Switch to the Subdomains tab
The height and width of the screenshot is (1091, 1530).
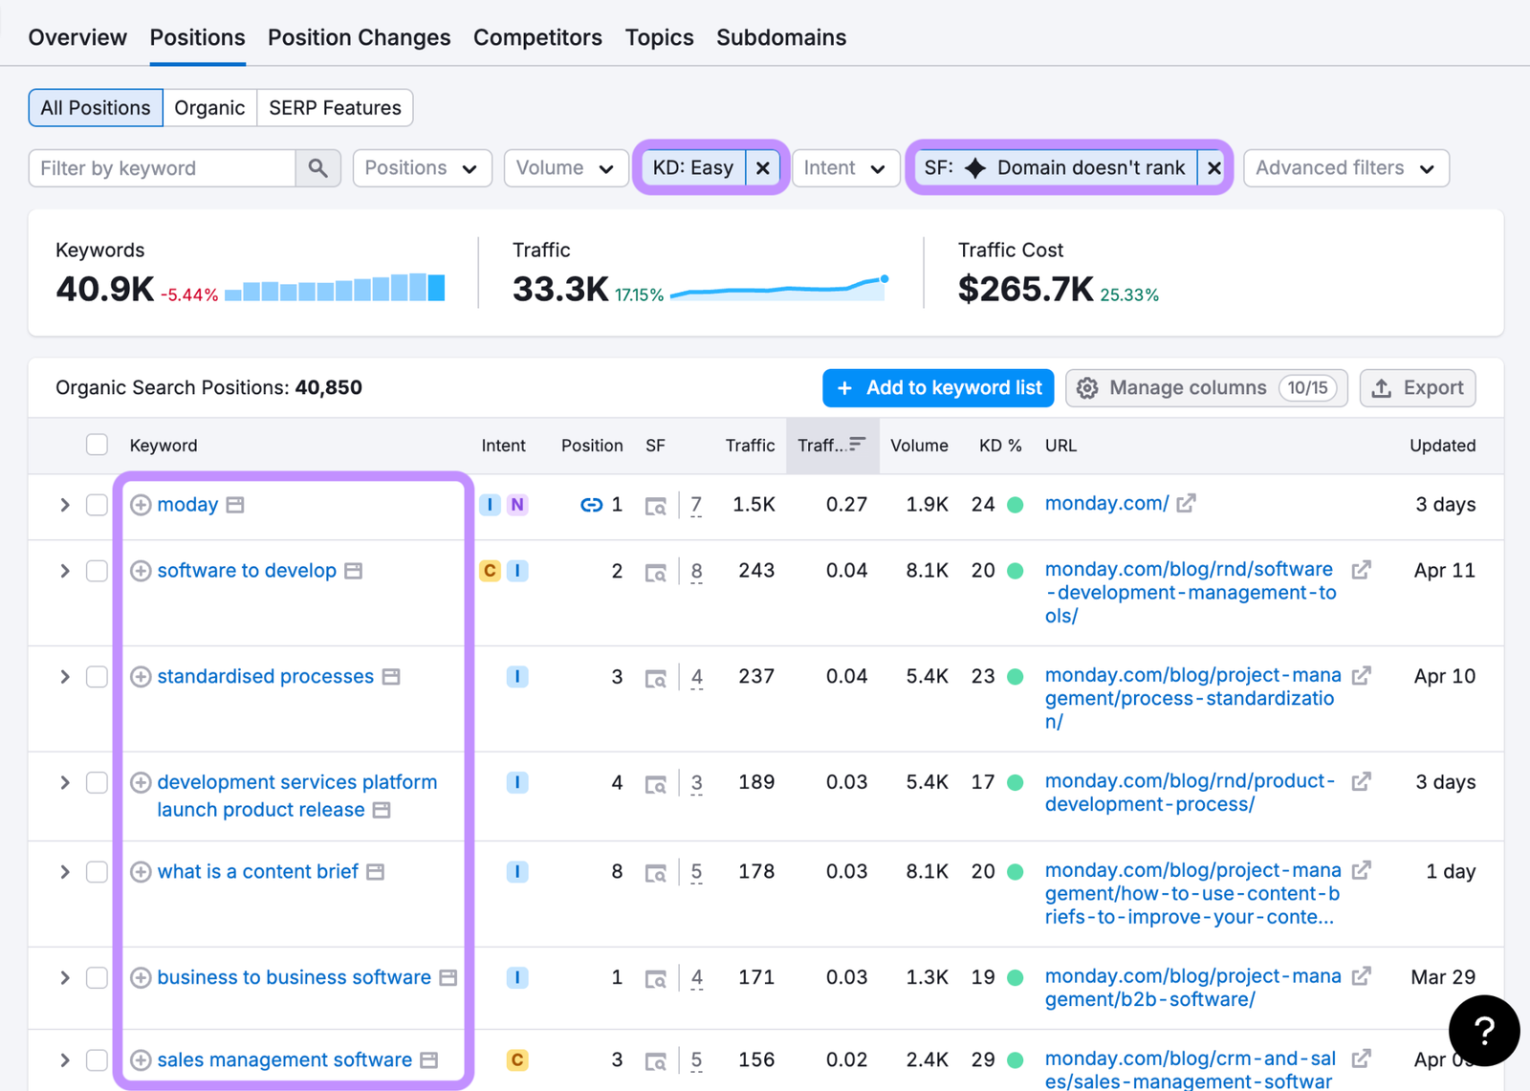coord(781,37)
